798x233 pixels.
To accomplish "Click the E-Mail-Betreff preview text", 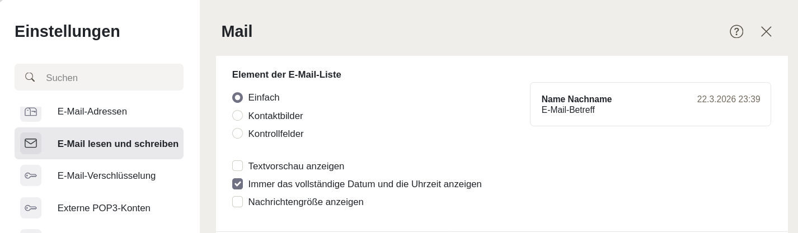I will tap(568, 110).
